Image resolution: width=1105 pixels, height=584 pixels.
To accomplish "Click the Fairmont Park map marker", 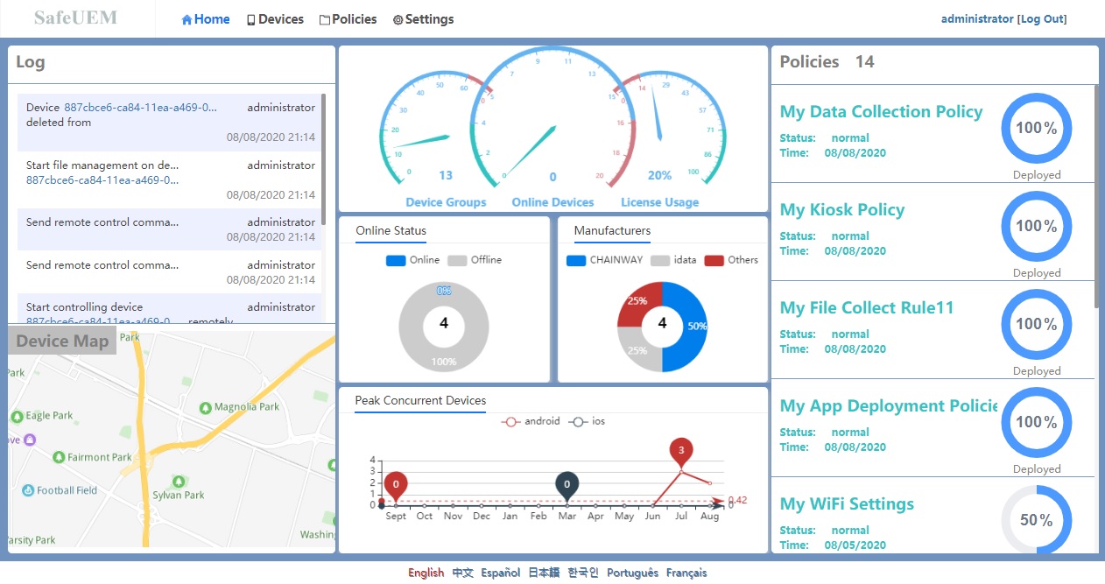I will (x=59, y=457).
